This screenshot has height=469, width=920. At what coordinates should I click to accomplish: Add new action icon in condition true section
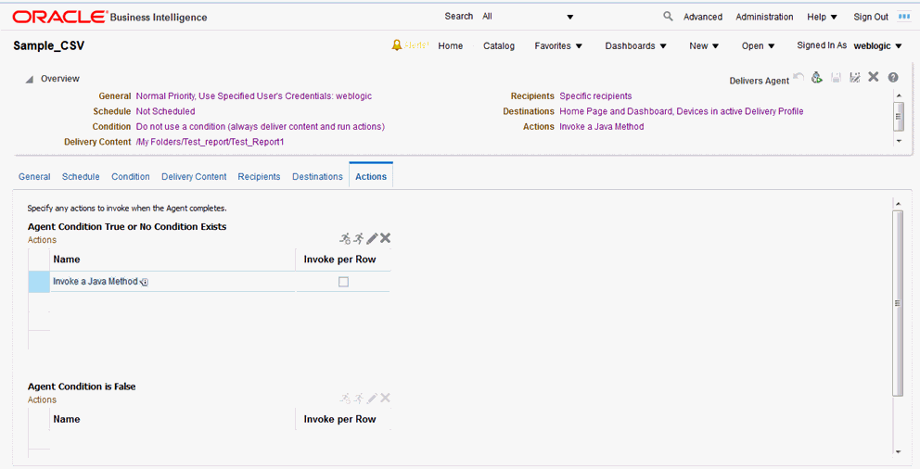tap(345, 238)
